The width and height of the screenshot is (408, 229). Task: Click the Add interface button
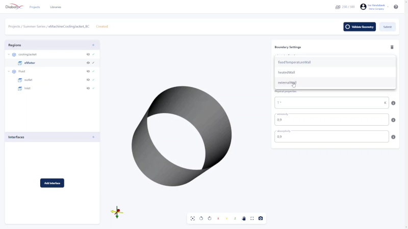52,183
